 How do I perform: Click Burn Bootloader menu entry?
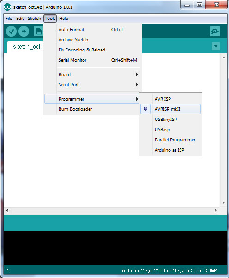[92, 109]
